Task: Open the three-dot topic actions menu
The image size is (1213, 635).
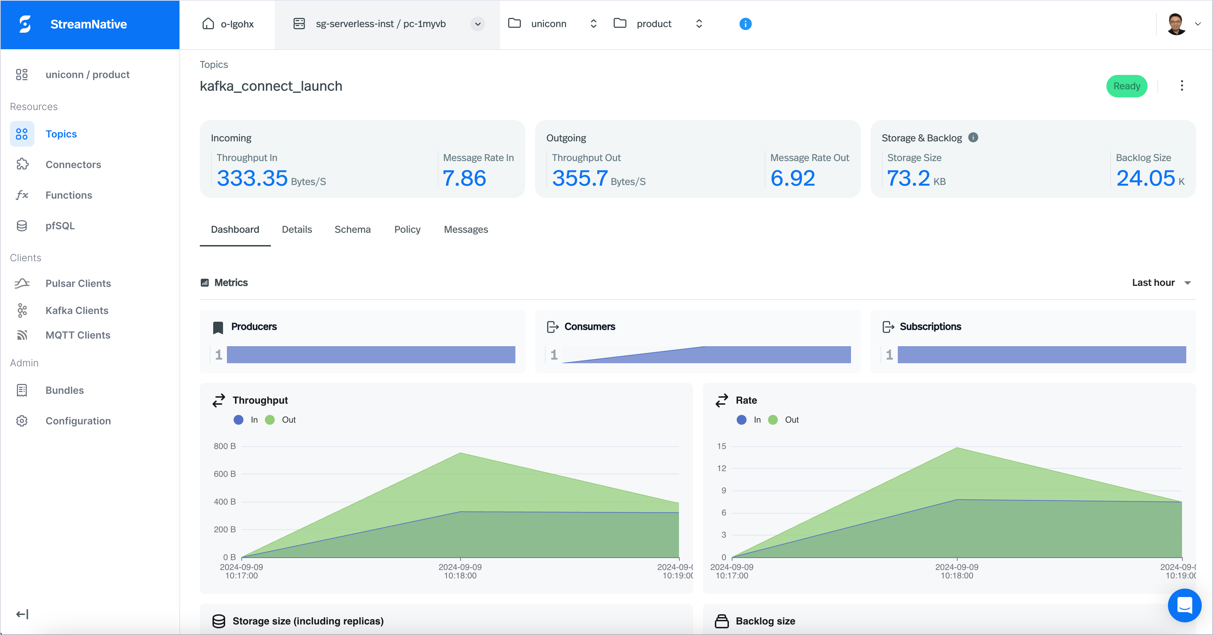Action: (x=1181, y=86)
